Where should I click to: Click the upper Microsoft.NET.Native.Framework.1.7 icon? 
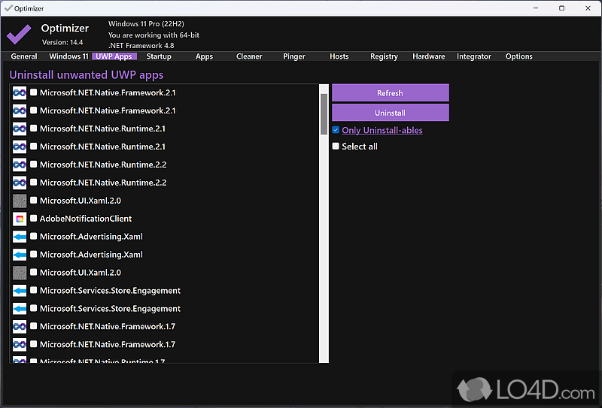pyautogui.click(x=20, y=327)
